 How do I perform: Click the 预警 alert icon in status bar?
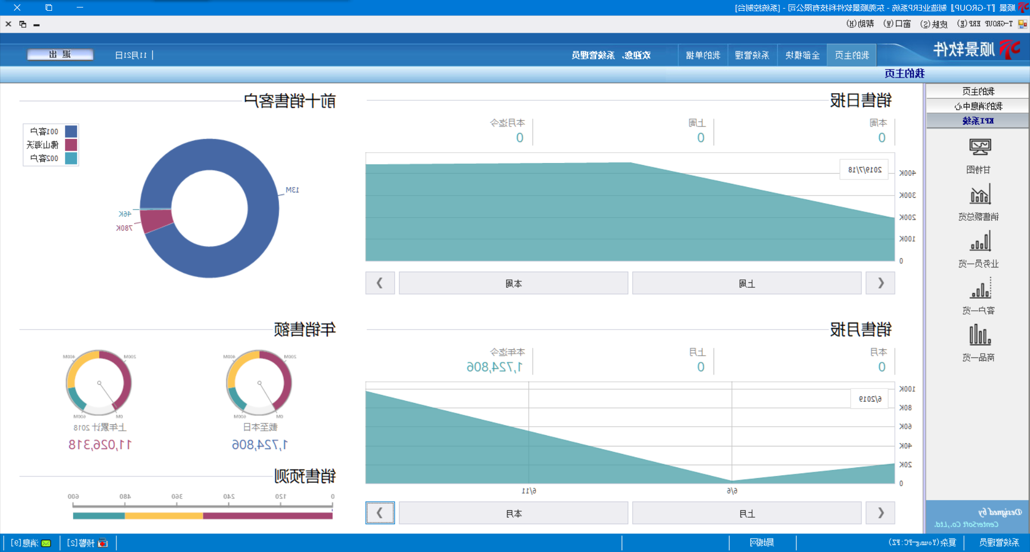pyautogui.click(x=102, y=543)
